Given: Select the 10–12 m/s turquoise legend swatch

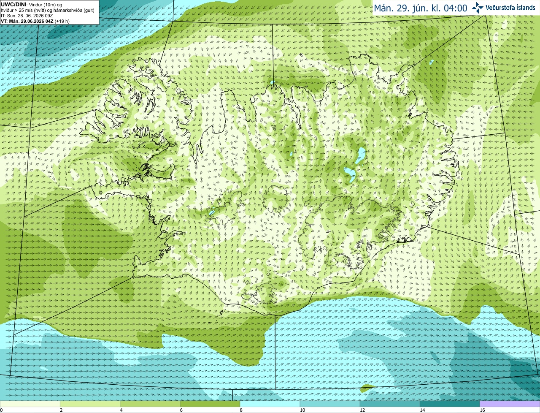Looking at the screenshot, I should pos(330,404).
